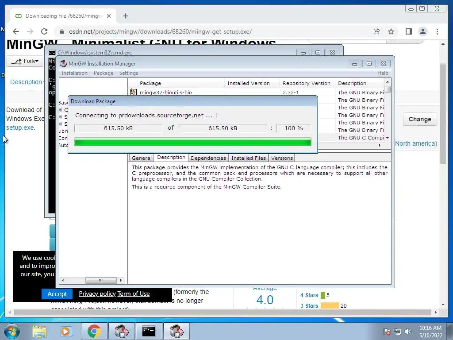
Task: Click the cmd.exe window title icon
Action: tap(52, 53)
